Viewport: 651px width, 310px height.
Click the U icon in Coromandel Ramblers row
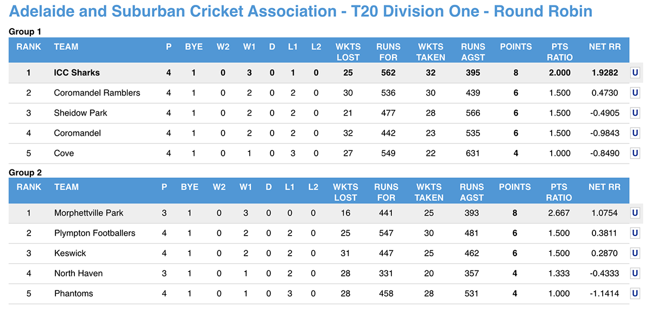634,93
